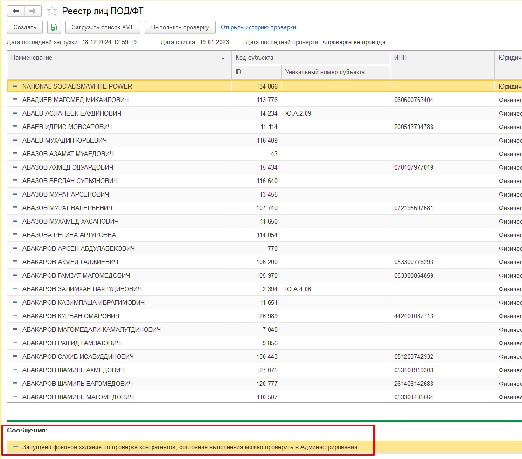
Task: Select row АБАЕВ МУХАДИН ЮРЬЕВИЧ
Action: coord(264,140)
